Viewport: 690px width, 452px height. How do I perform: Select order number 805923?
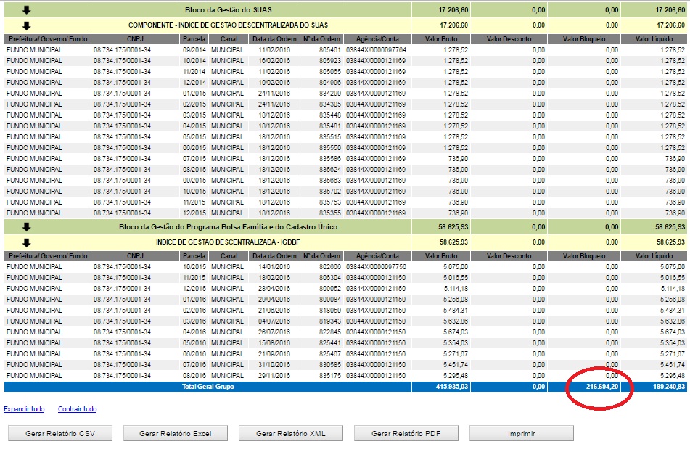330,61
